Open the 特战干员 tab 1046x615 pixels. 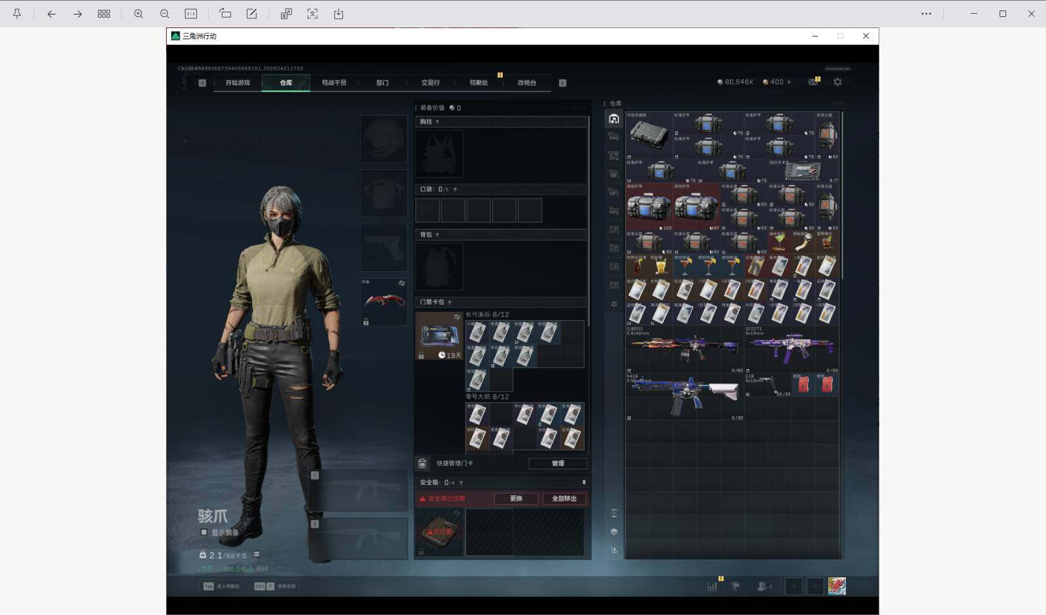click(333, 83)
